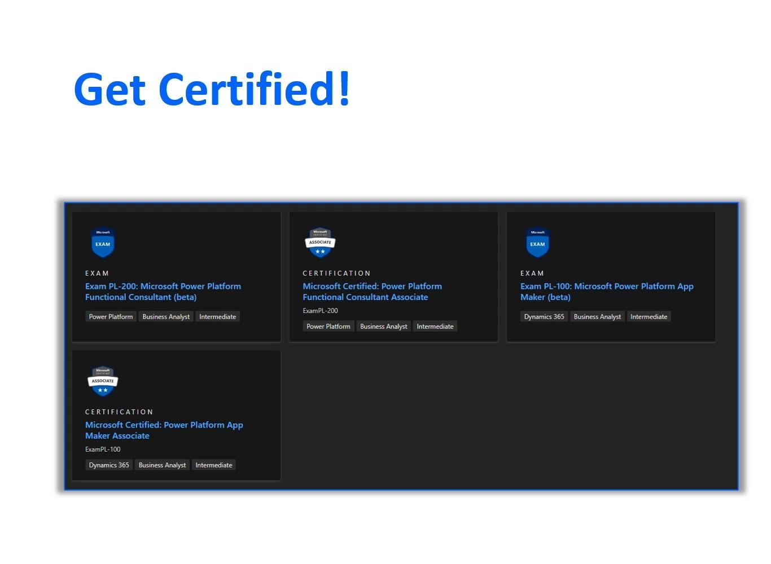Click Power Platform tag under Functional Consultant Associate
The width and height of the screenshot is (771, 564).
328,326
